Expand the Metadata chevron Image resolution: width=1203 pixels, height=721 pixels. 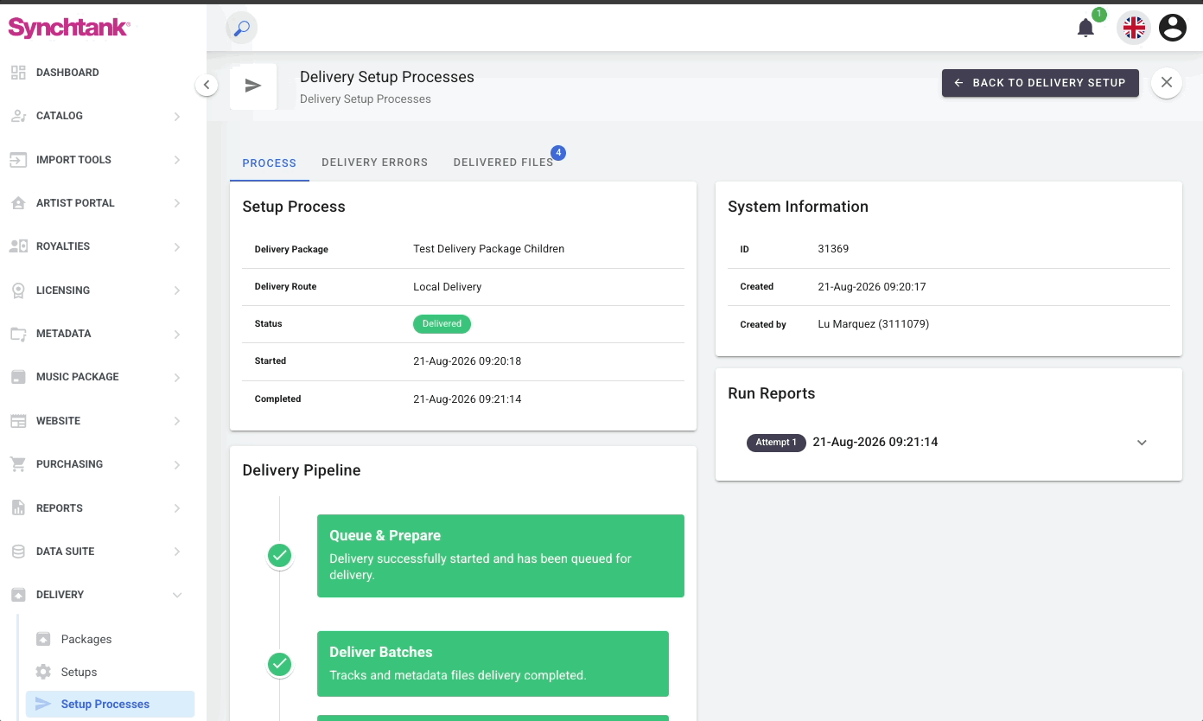coord(177,335)
